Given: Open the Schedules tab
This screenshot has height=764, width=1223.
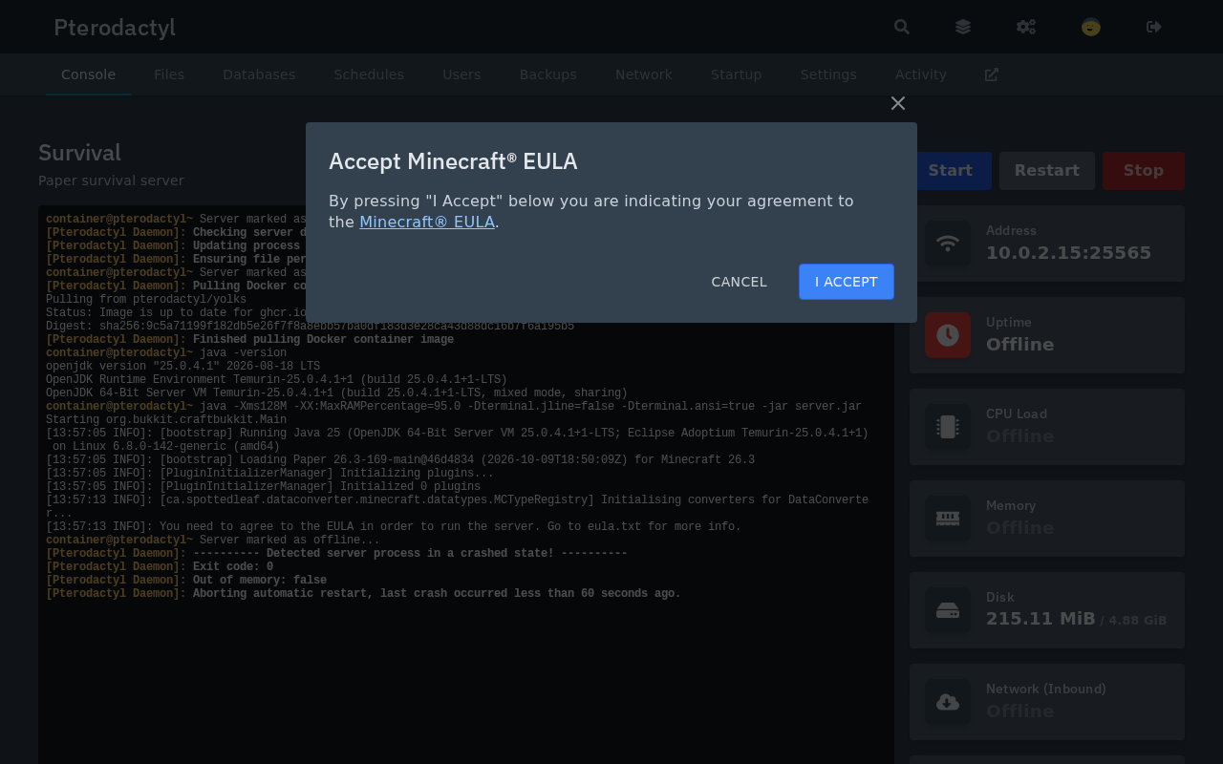Looking at the screenshot, I should pyautogui.click(x=369, y=74).
